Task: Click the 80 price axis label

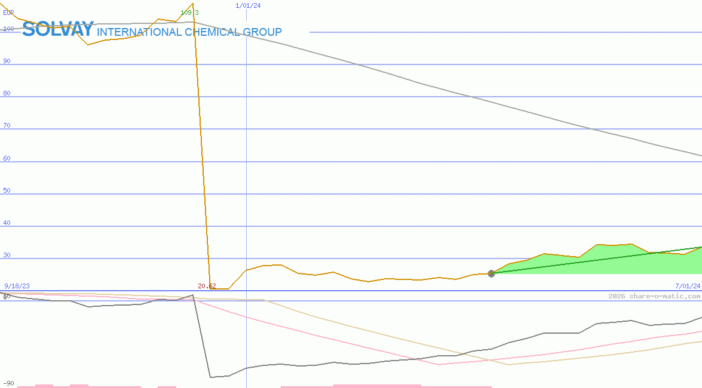Action: click(7, 93)
